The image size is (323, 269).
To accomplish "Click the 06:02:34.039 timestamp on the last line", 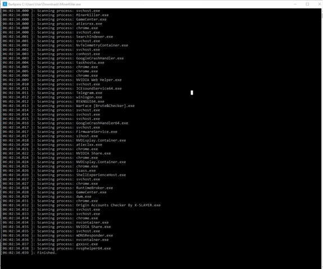I will [16, 253].
